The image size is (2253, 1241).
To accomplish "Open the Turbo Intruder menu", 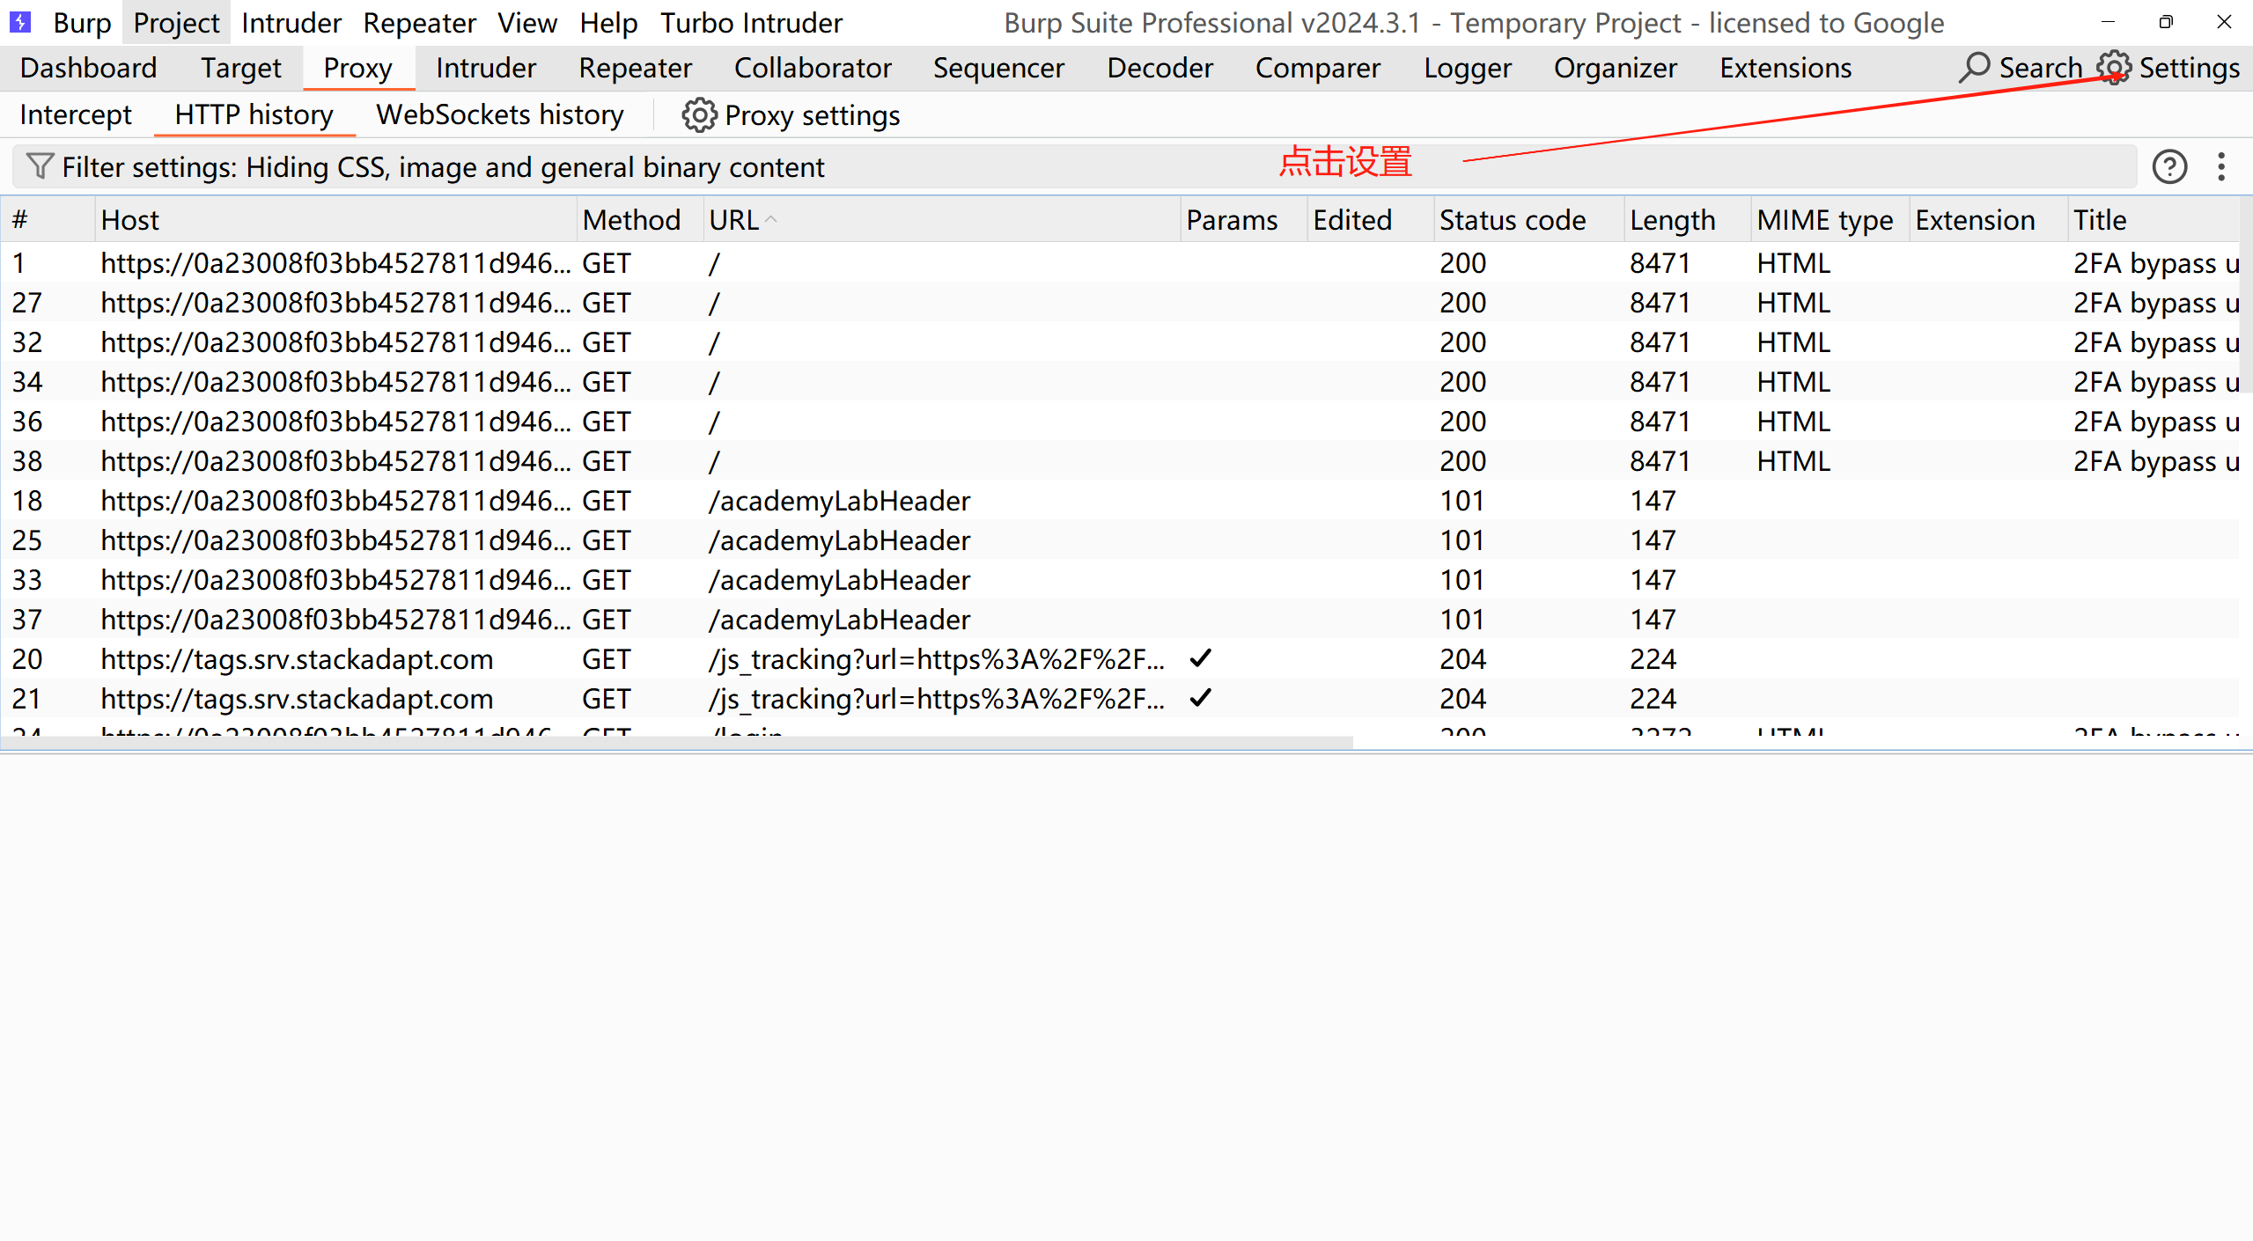I will pyautogui.click(x=751, y=23).
